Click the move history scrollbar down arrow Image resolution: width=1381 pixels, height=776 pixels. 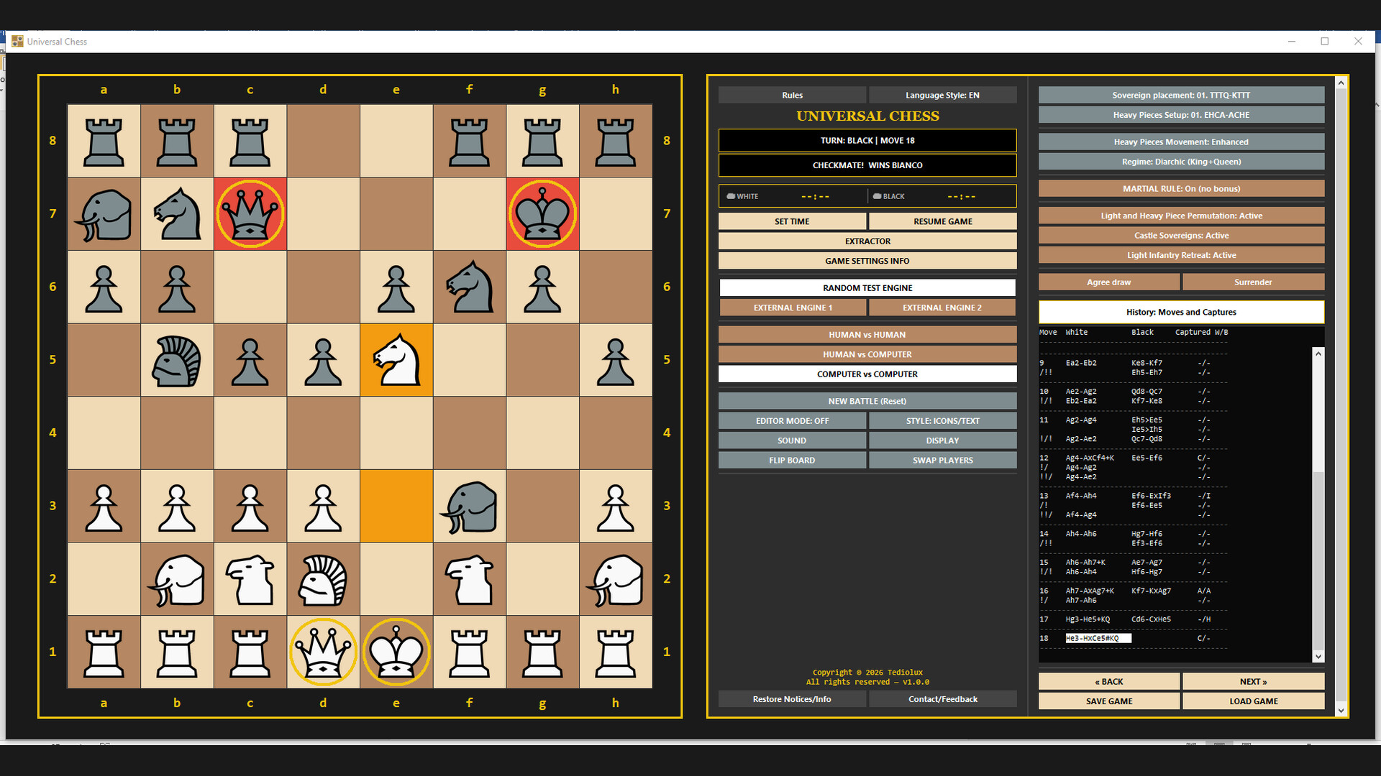click(1318, 656)
